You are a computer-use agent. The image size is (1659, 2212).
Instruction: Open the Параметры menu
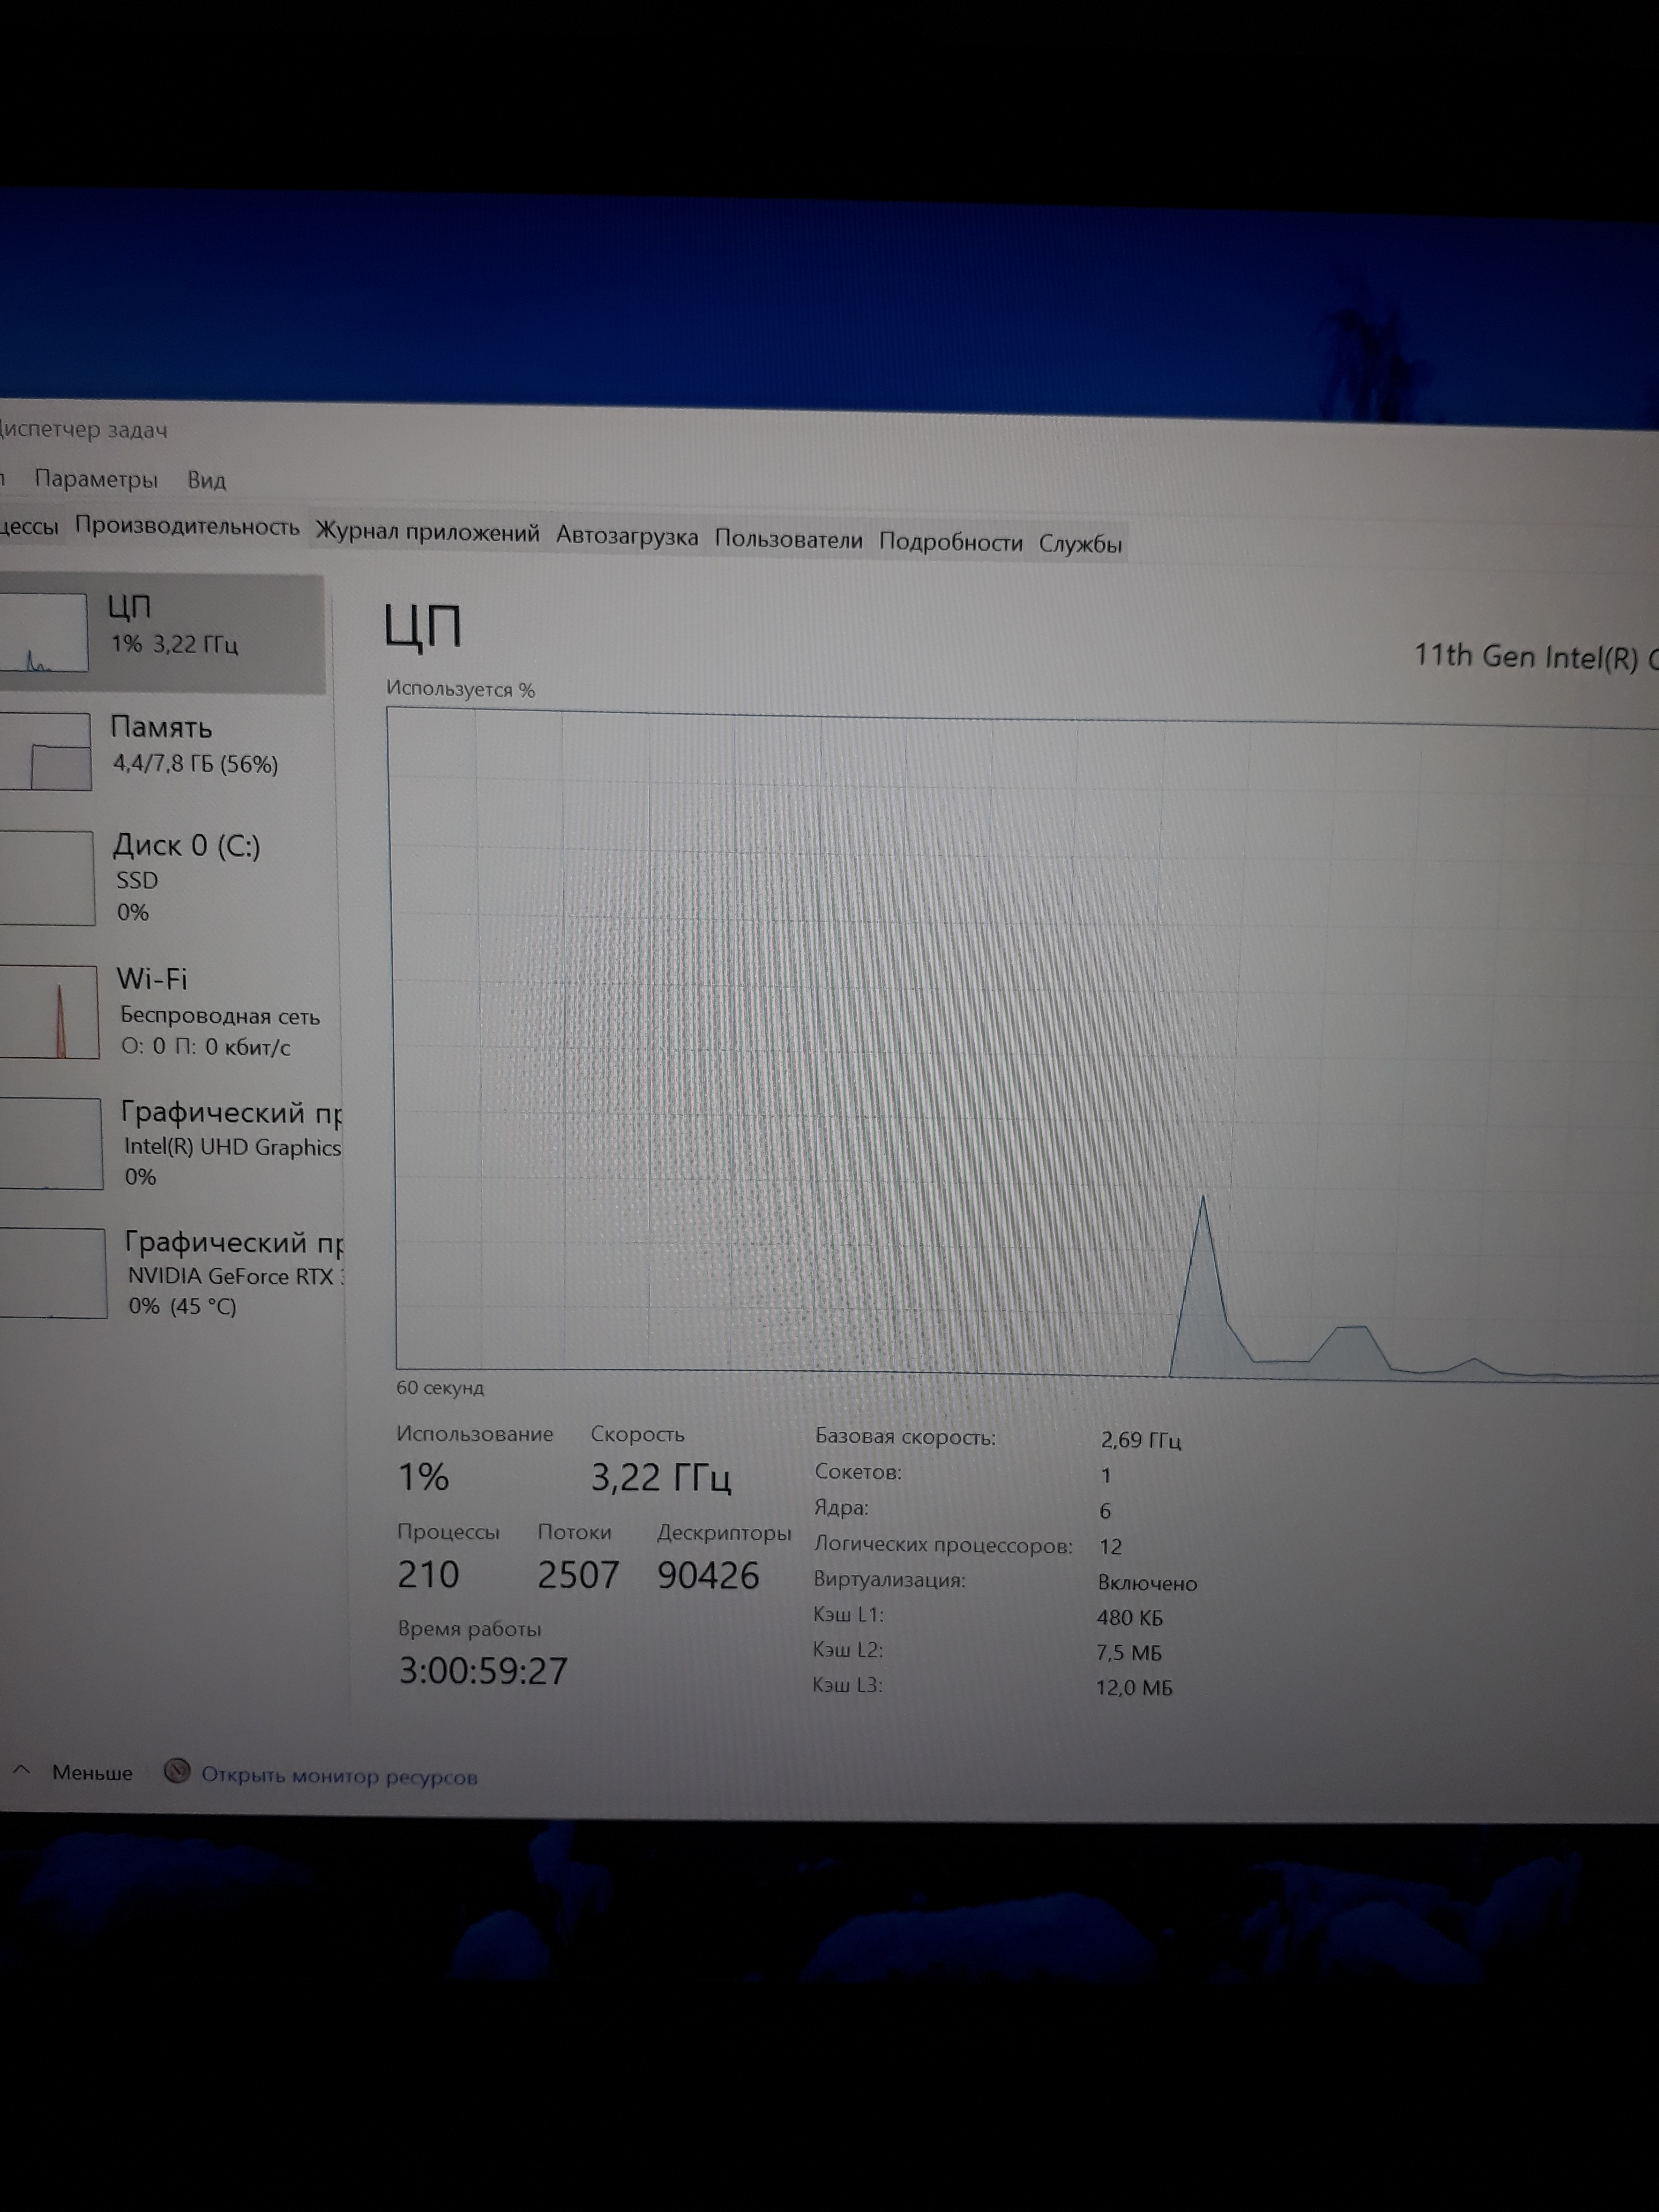[x=97, y=480]
